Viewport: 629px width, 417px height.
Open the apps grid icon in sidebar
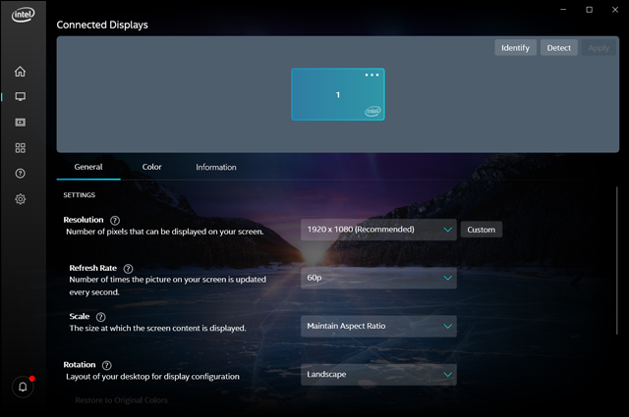20,148
